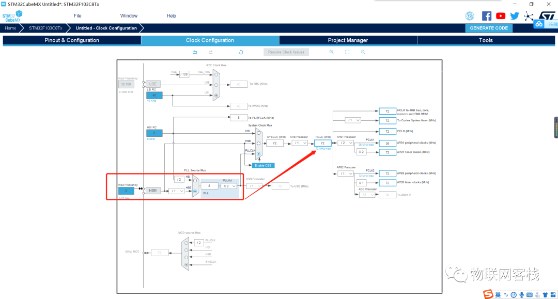Open the File menu

pyautogui.click(x=78, y=15)
